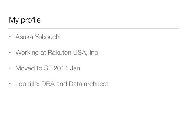187x140 pixels.
Task: Click the word "architect"
Action: 96,84
